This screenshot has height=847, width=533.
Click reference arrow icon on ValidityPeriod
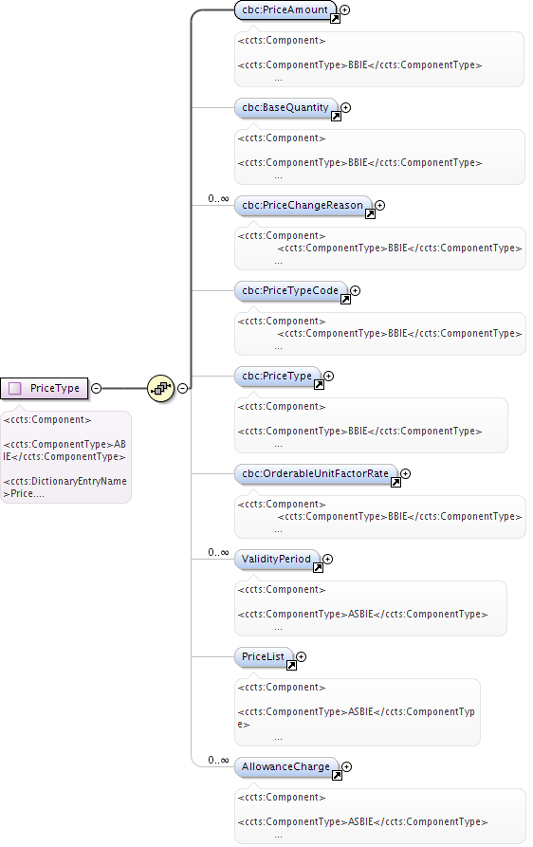click(319, 568)
